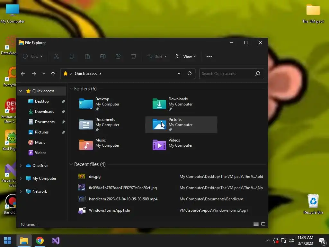Select WindowsFormsApp1.sln recent file

pyautogui.click(x=109, y=210)
